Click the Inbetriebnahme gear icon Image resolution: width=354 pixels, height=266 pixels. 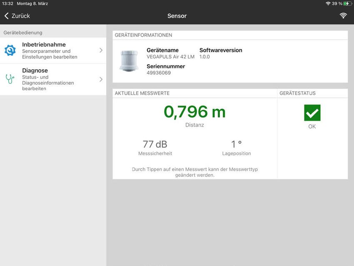tap(10, 50)
